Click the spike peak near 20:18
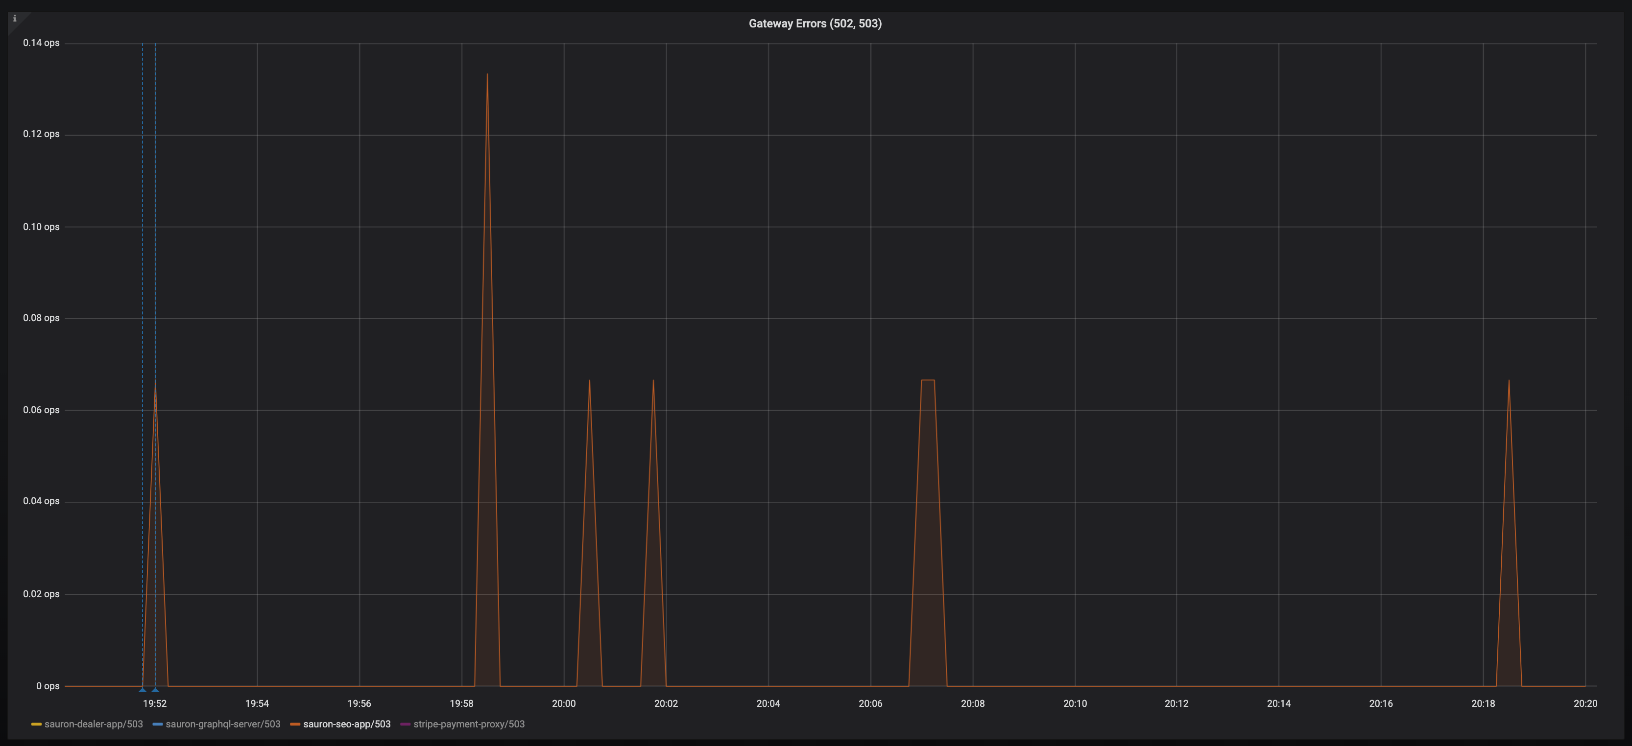1632x746 pixels. (x=1509, y=381)
